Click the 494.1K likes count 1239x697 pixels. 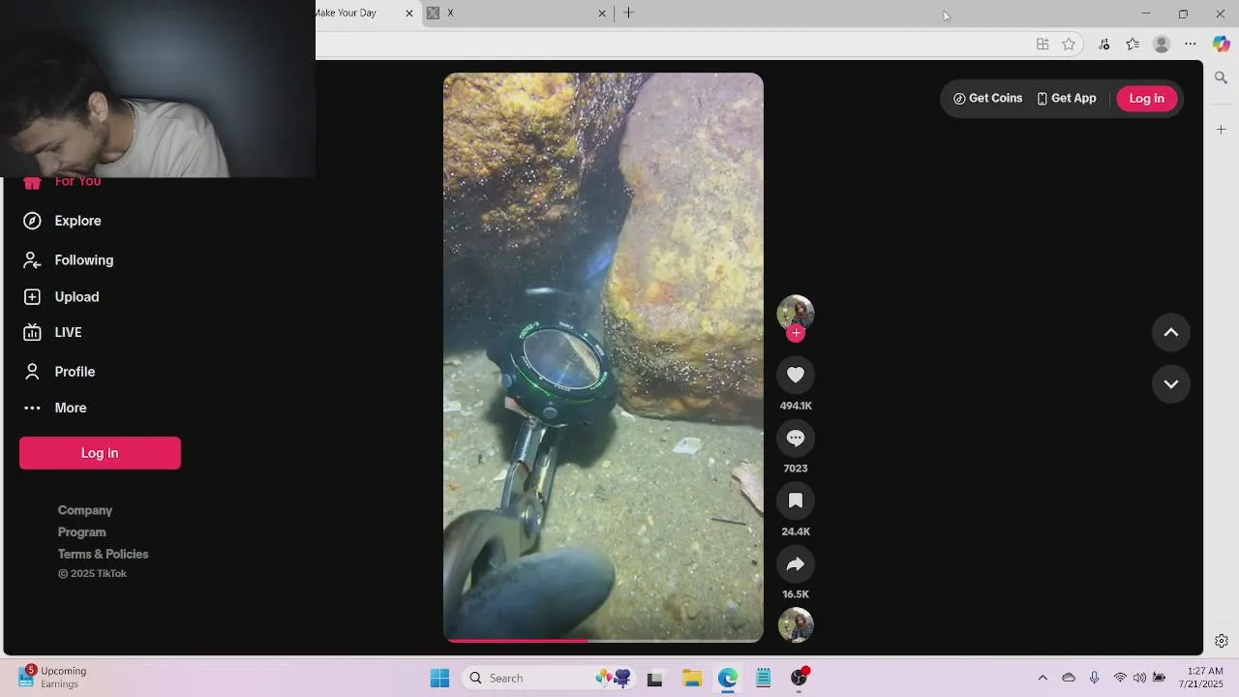(796, 406)
